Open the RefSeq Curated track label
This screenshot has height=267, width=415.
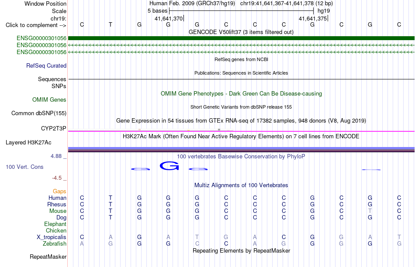(x=46, y=65)
